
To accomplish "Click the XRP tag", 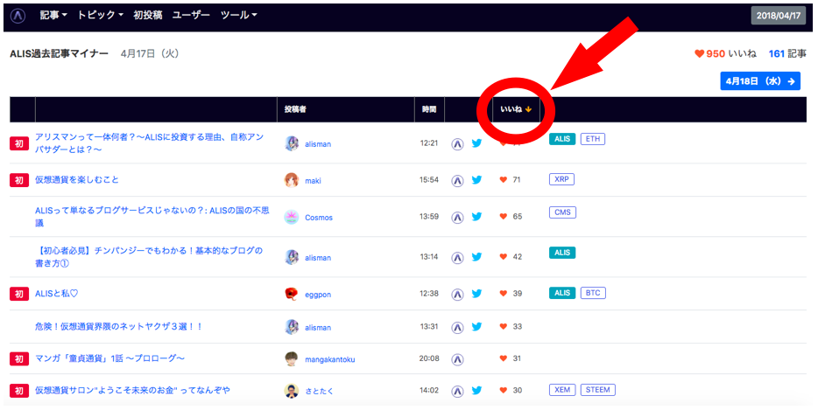I will click(x=562, y=179).
